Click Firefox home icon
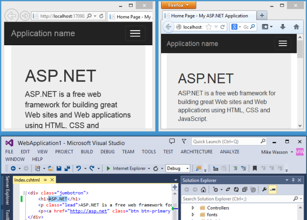 [296, 27]
